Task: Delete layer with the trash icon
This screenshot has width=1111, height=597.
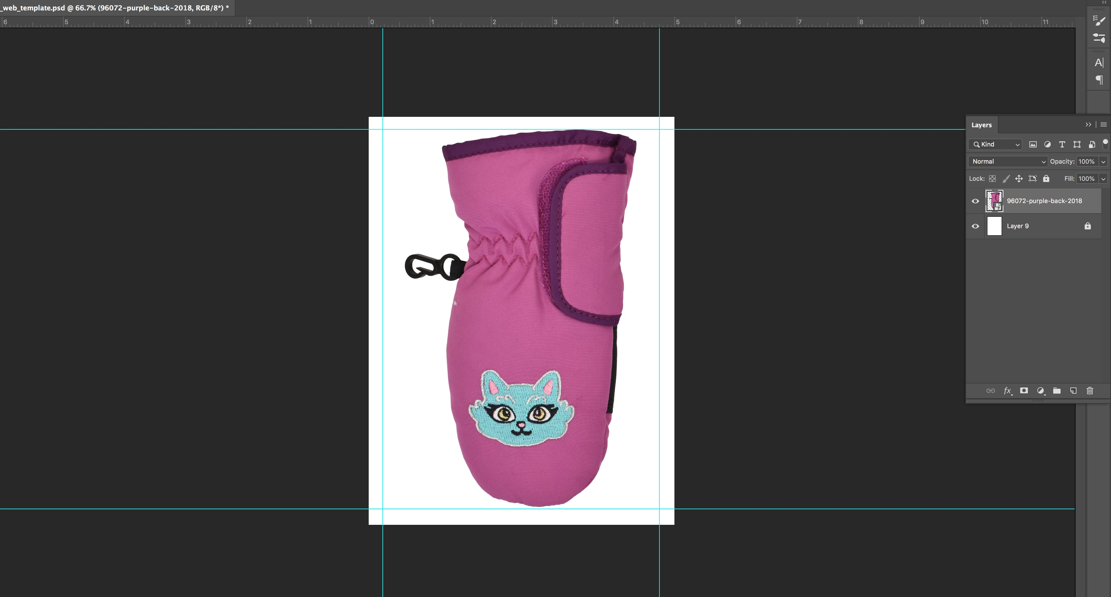Action: coord(1090,391)
